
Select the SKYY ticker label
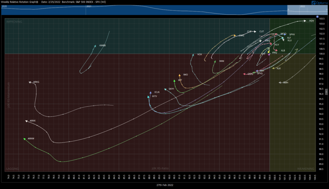tap(171, 89)
